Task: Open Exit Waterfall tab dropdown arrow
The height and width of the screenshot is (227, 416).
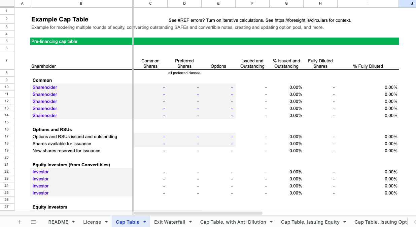Action: (190, 222)
